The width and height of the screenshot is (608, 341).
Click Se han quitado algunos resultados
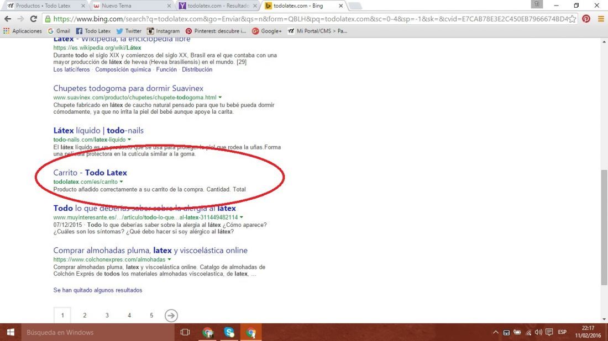tap(98, 290)
